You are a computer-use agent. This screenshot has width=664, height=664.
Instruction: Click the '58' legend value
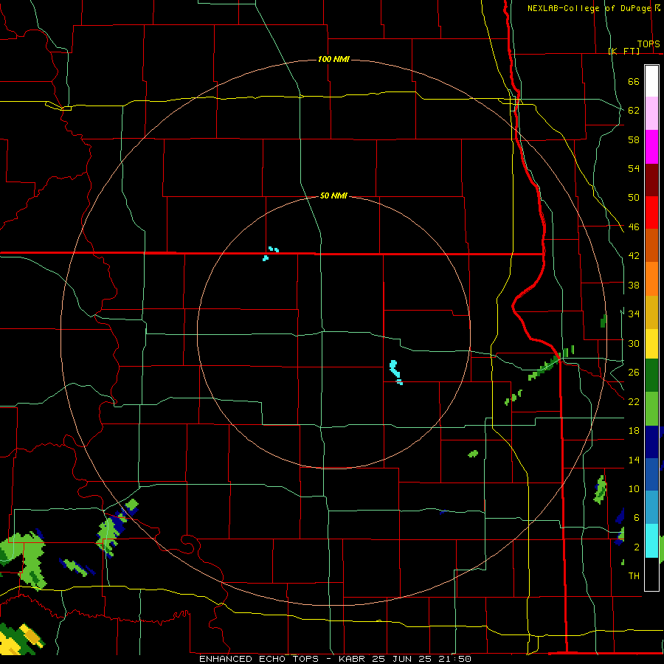click(634, 139)
